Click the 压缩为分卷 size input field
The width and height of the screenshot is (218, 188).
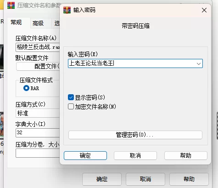(x=38, y=153)
